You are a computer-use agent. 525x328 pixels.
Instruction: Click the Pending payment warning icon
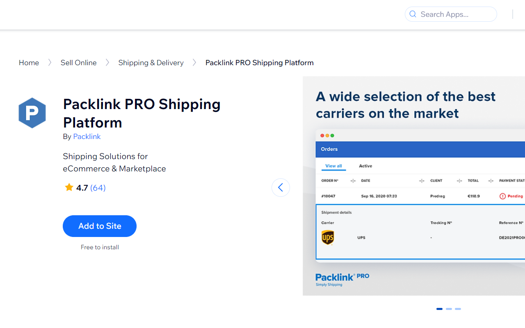pyautogui.click(x=502, y=196)
